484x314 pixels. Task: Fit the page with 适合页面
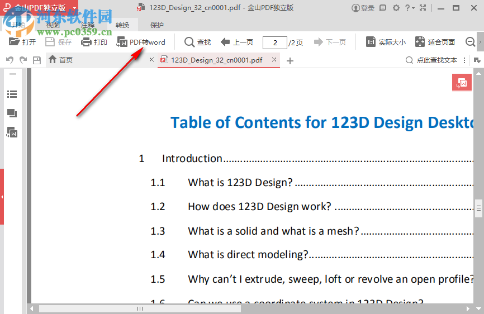[435, 42]
